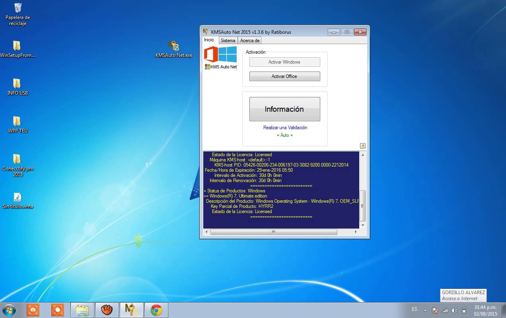Click the Intervalo de Activación log line
The width and height of the screenshot is (506, 318).
(248, 175)
